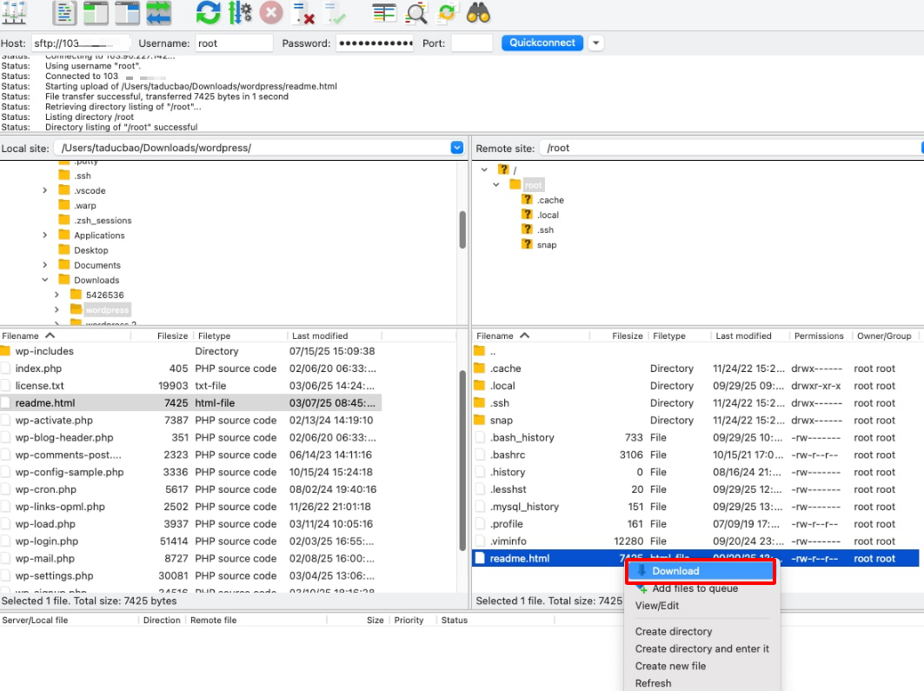Select local file wp-login.php
This screenshot has width=924, height=691.
click(191, 541)
